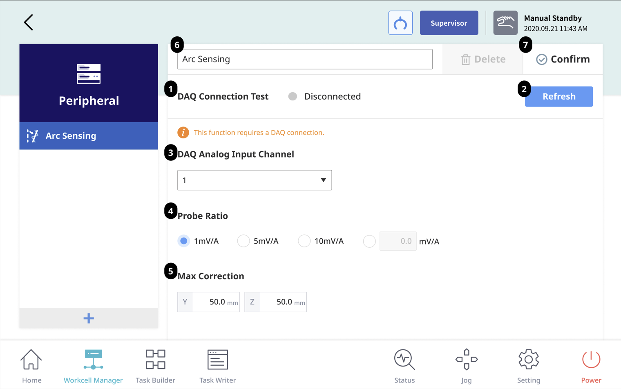Select the 1mV/A probe ratio
The width and height of the screenshot is (621, 389).
coord(184,241)
